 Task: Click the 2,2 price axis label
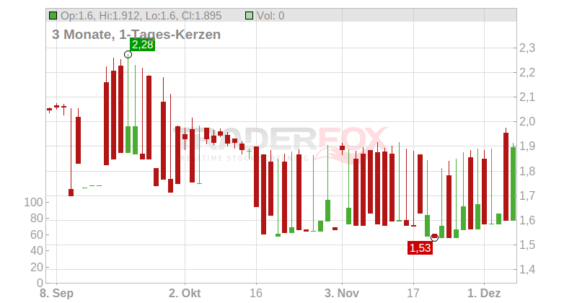[x=527, y=73]
